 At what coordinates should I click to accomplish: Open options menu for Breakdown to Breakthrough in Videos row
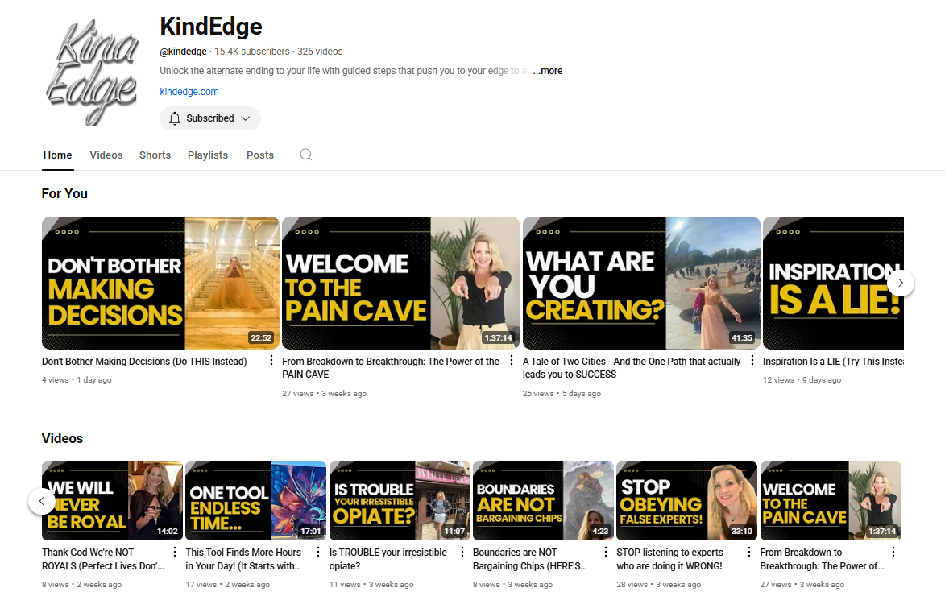pyautogui.click(x=893, y=552)
